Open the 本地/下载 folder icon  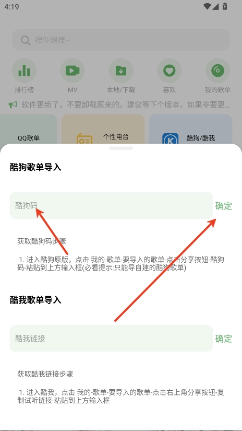pyautogui.click(x=121, y=71)
